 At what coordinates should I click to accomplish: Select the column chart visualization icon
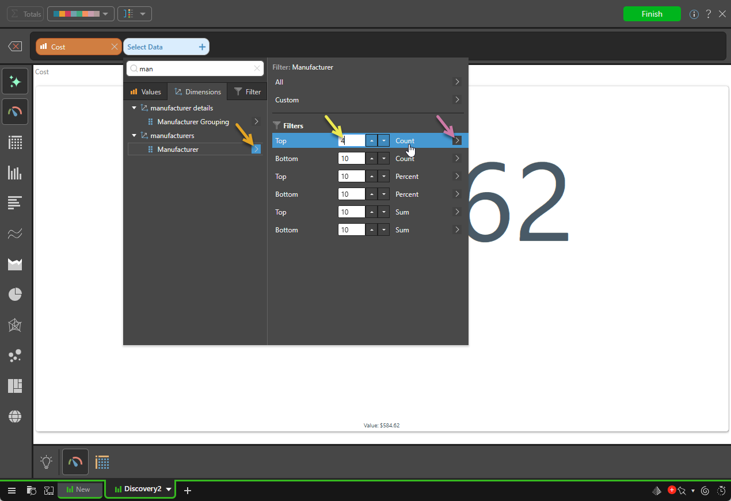pyautogui.click(x=15, y=173)
